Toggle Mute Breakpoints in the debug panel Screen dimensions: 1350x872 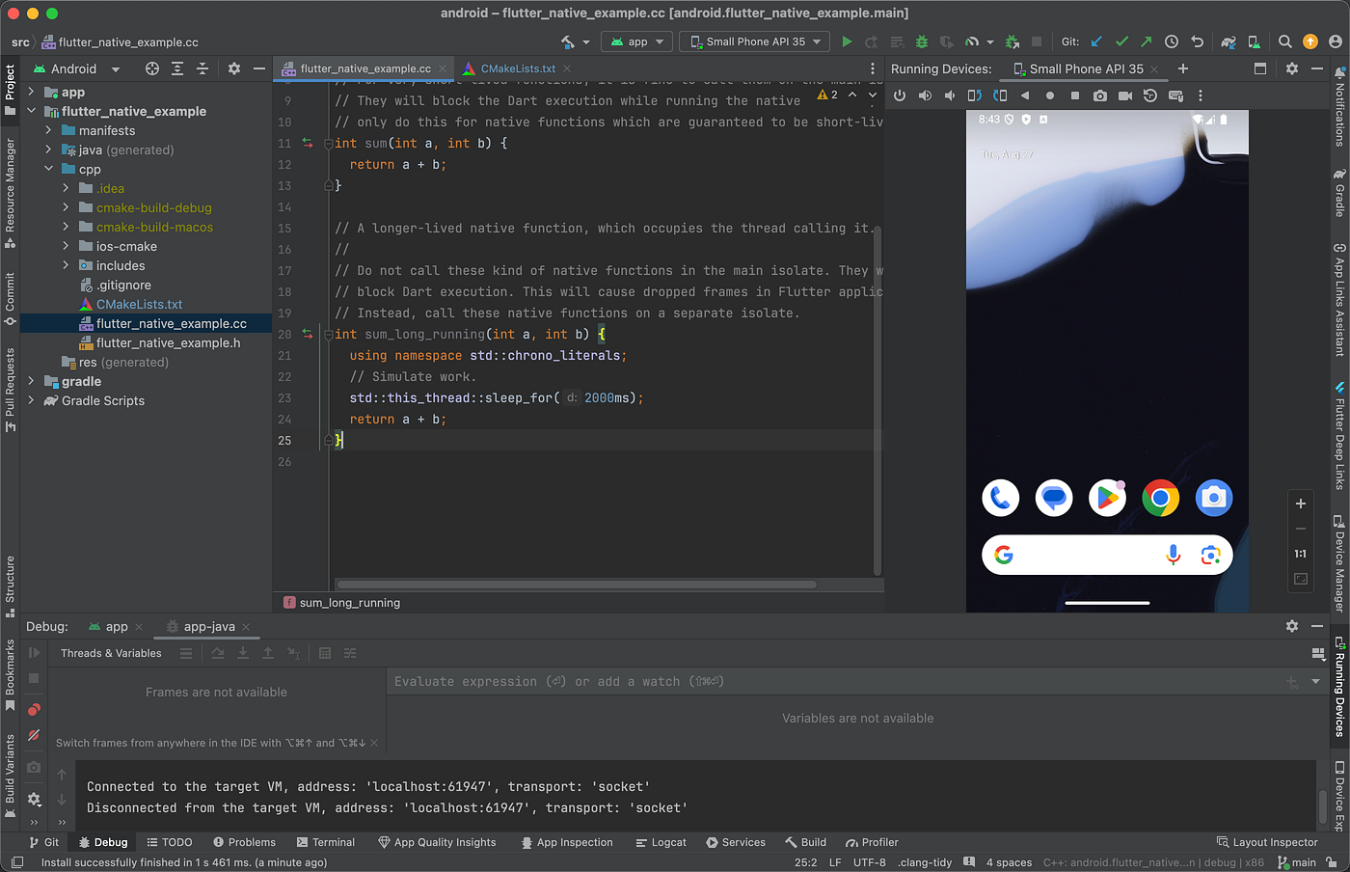pos(34,735)
